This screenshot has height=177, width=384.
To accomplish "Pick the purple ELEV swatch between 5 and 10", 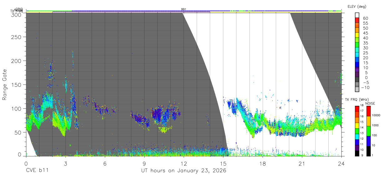I will (x=357, y=70).
